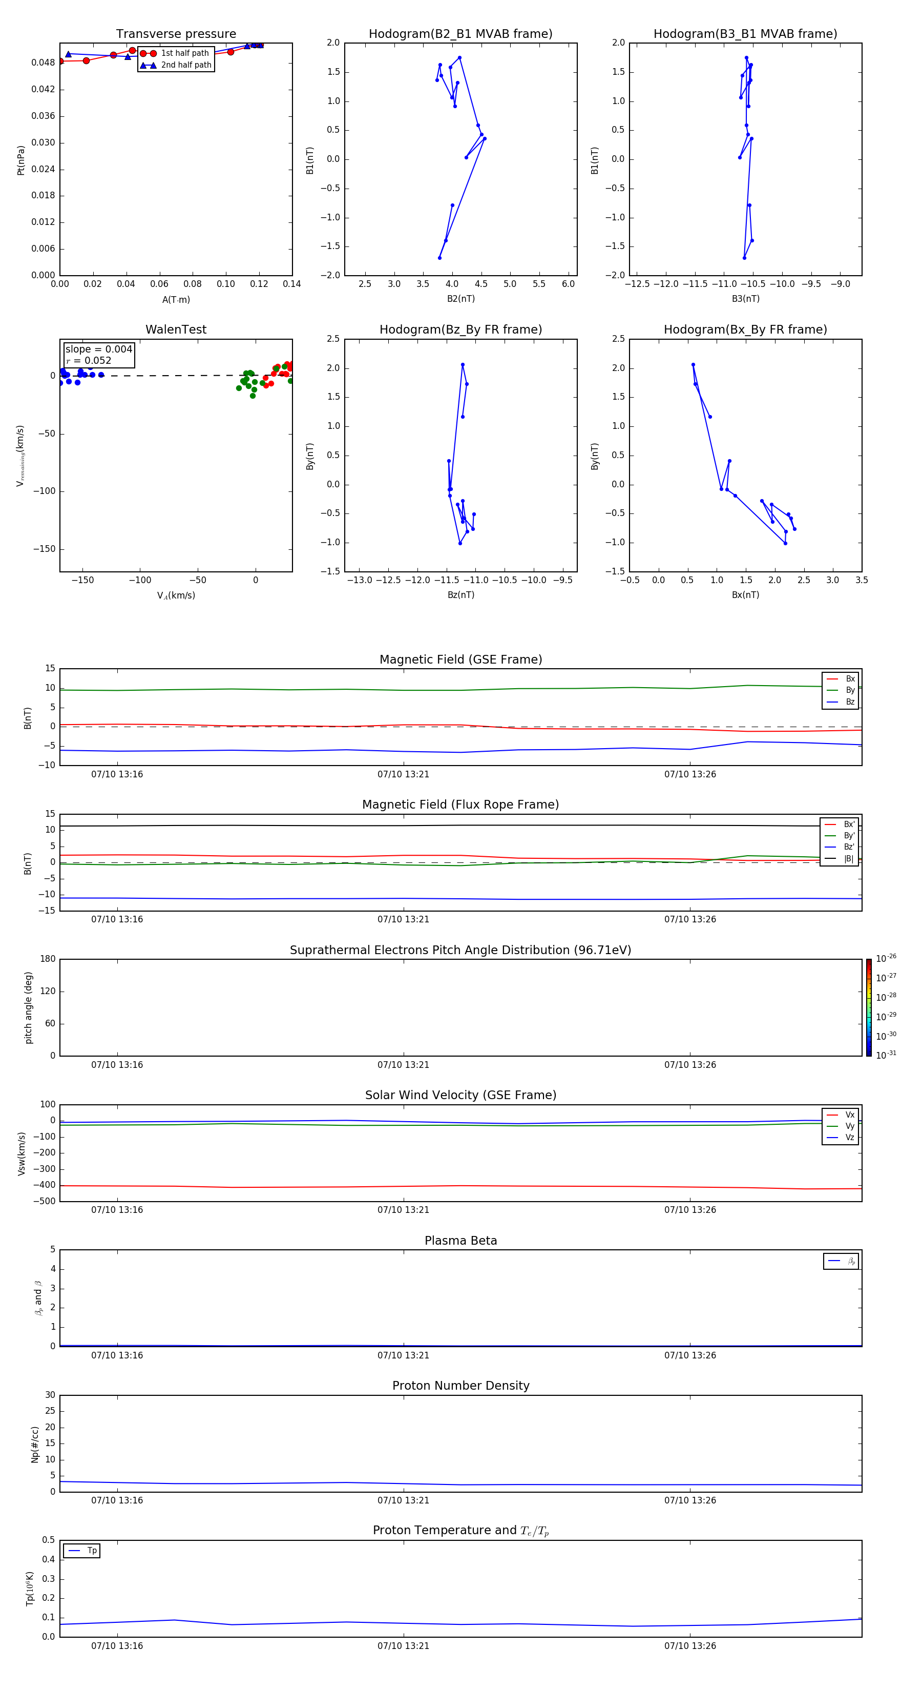
Task: Select the "Hodogram(Bx_By FR frame)" title
Action: tap(745, 329)
